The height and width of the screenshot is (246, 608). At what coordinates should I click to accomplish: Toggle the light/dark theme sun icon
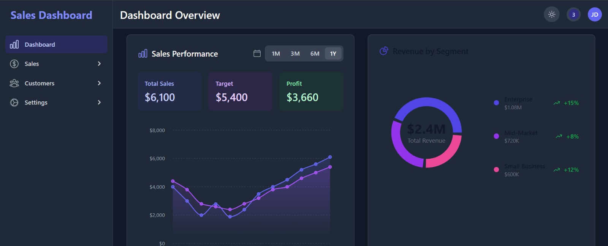[552, 15]
